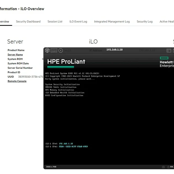174x174 pixels.
Task: Select the Overview tab
Action: (4, 21)
